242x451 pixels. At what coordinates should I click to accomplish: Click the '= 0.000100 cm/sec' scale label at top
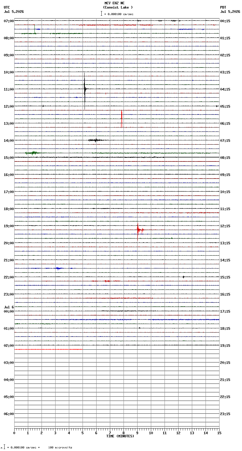point(119,14)
